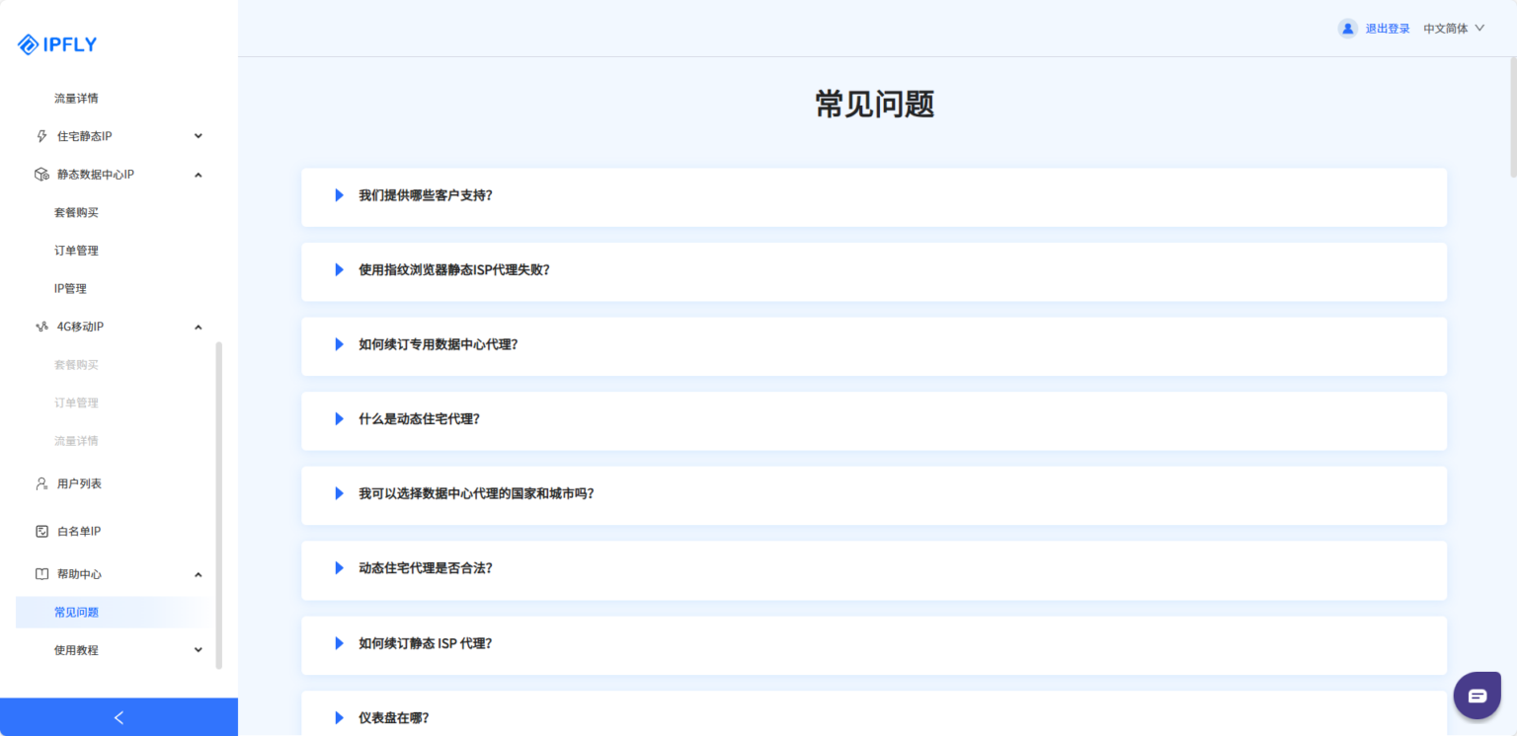
Task: Collapse the sidebar with the arrow button
Action: point(119,717)
